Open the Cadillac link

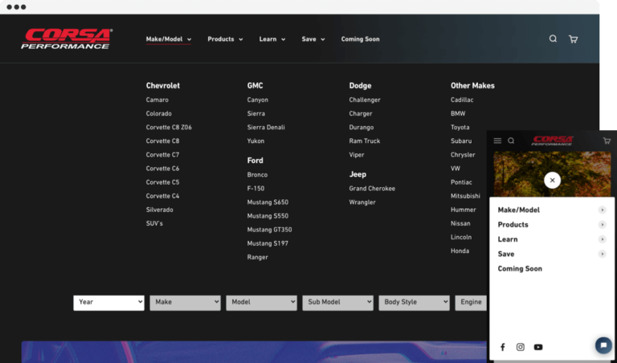pos(462,100)
